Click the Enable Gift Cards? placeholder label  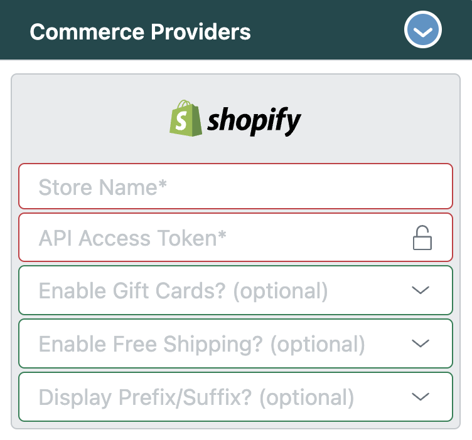(132, 291)
